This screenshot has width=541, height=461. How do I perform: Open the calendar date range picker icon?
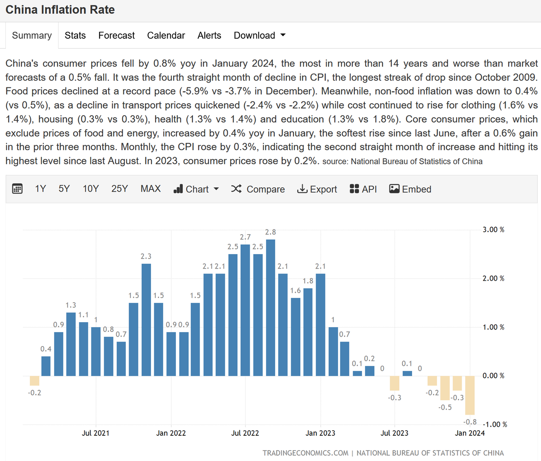point(17,189)
